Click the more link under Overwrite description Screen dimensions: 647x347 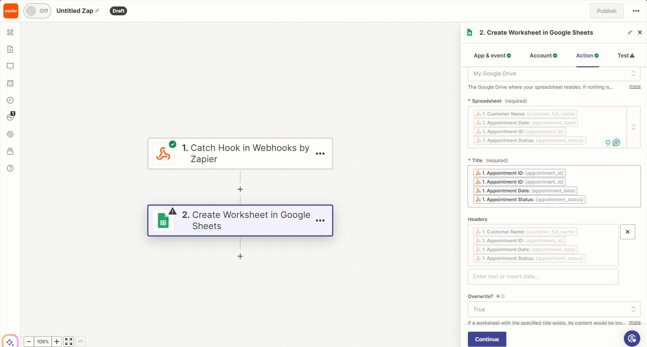[x=634, y=323]
